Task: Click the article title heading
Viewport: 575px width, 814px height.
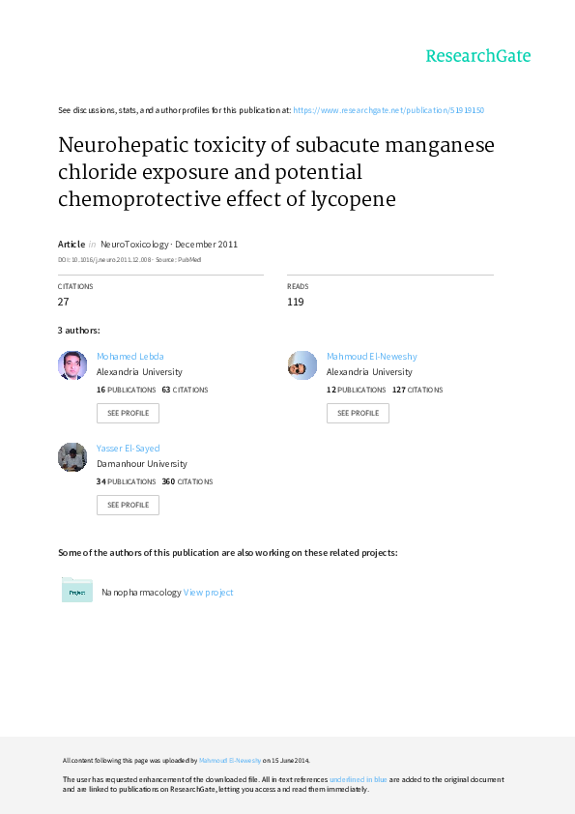Action: pos(276,172)
